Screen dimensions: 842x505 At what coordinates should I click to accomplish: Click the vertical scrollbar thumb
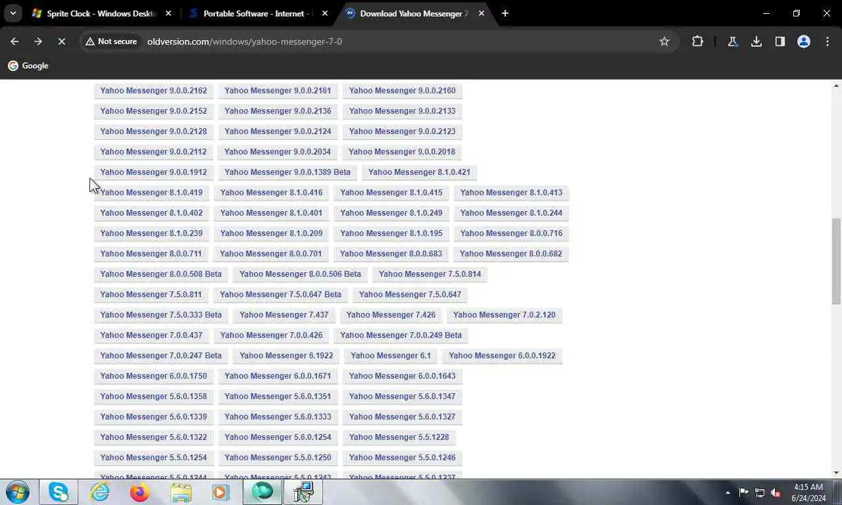click(x=837, y=262)
